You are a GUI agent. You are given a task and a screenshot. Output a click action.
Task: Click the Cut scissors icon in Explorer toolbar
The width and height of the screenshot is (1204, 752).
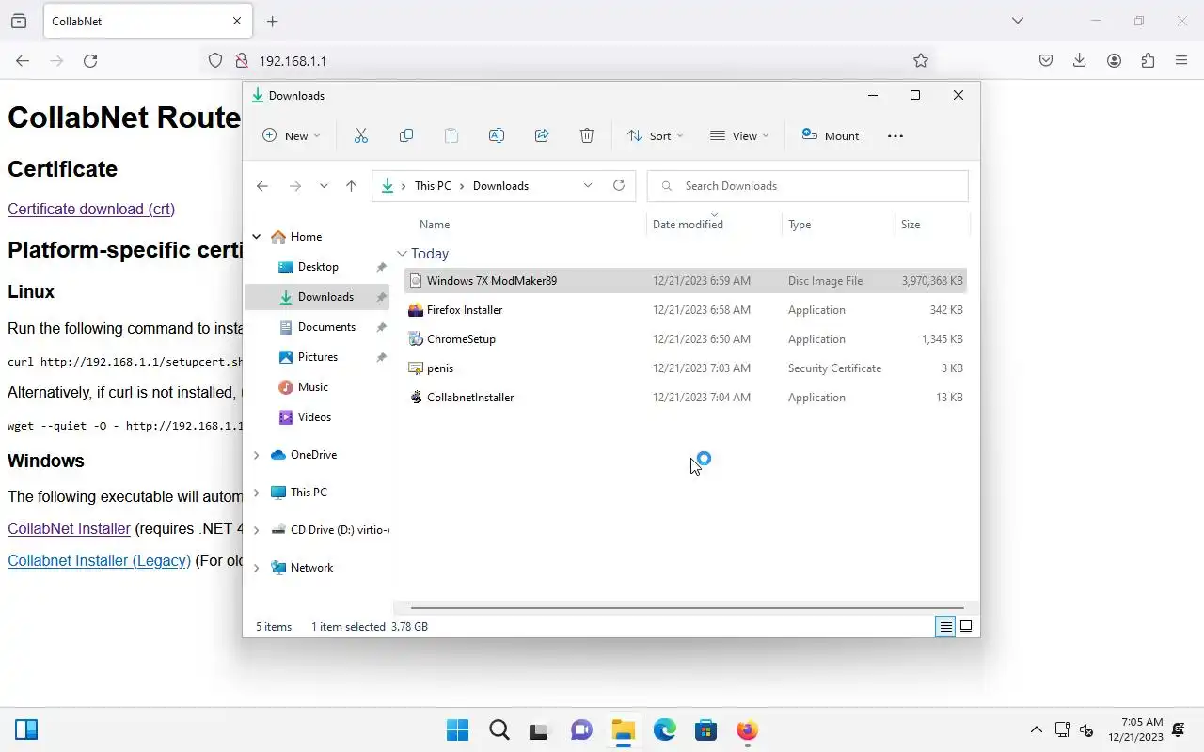pyautogui.click(x=361, y=135)
